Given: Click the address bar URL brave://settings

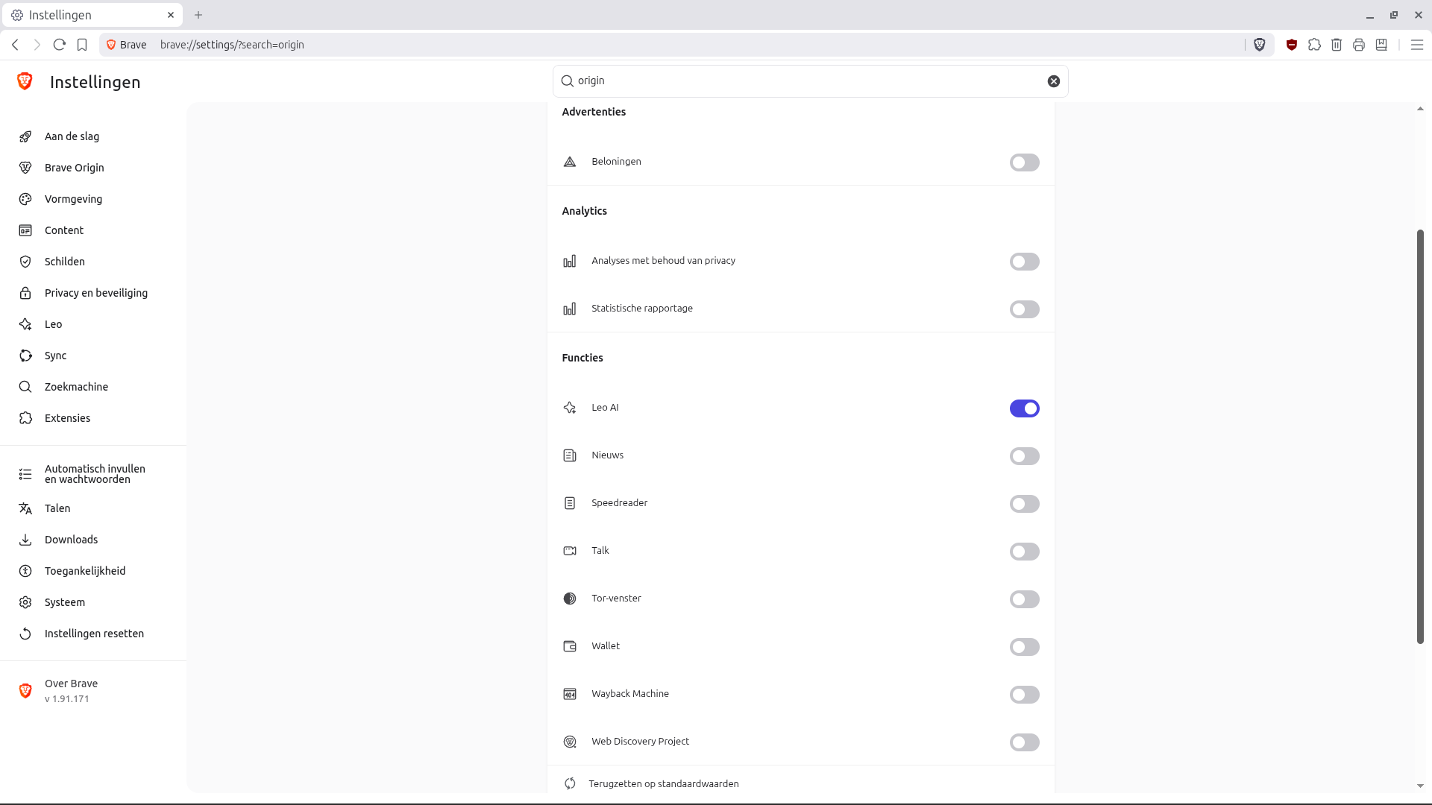Looking at the screenshot, I should coord(232,45).
